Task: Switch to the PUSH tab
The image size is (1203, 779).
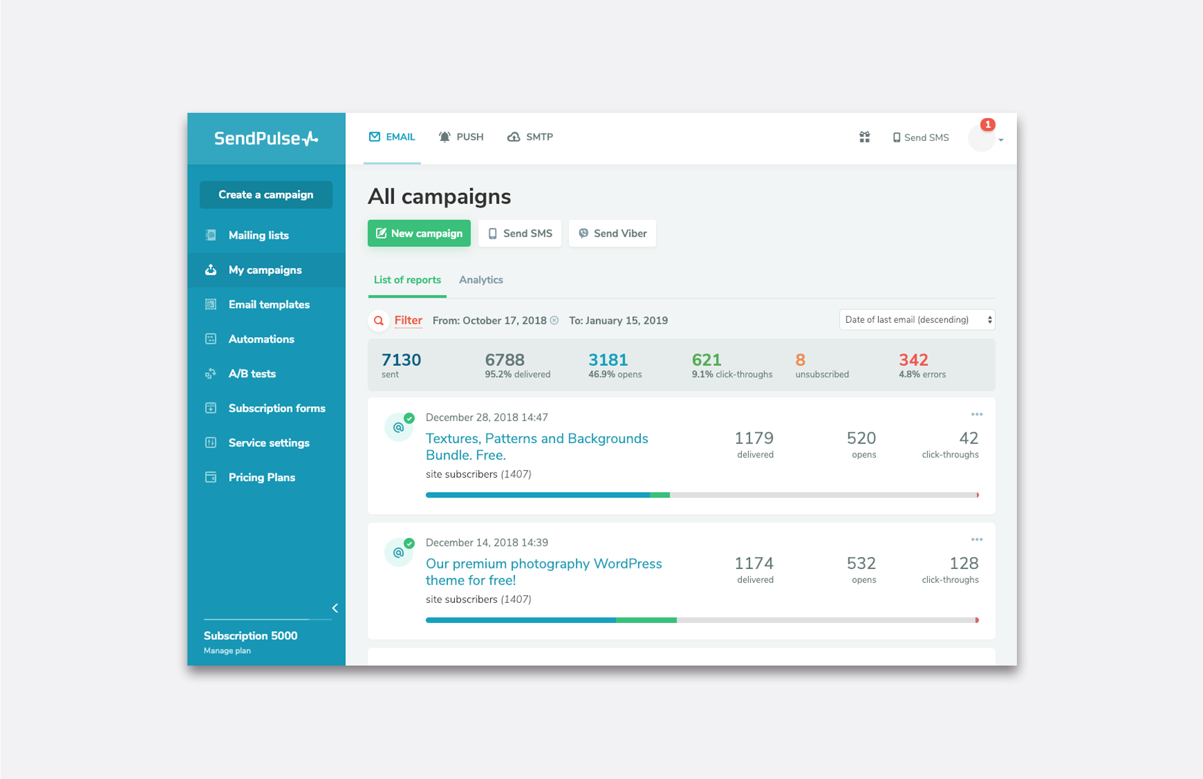Action: coord(461,137)
